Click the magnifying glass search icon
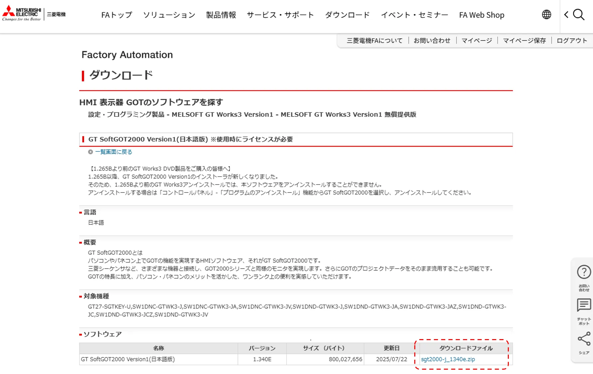The image size is (593, 374). [579, 15]
